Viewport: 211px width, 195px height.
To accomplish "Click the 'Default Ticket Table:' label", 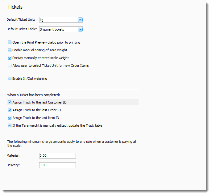I will (22, 29).
